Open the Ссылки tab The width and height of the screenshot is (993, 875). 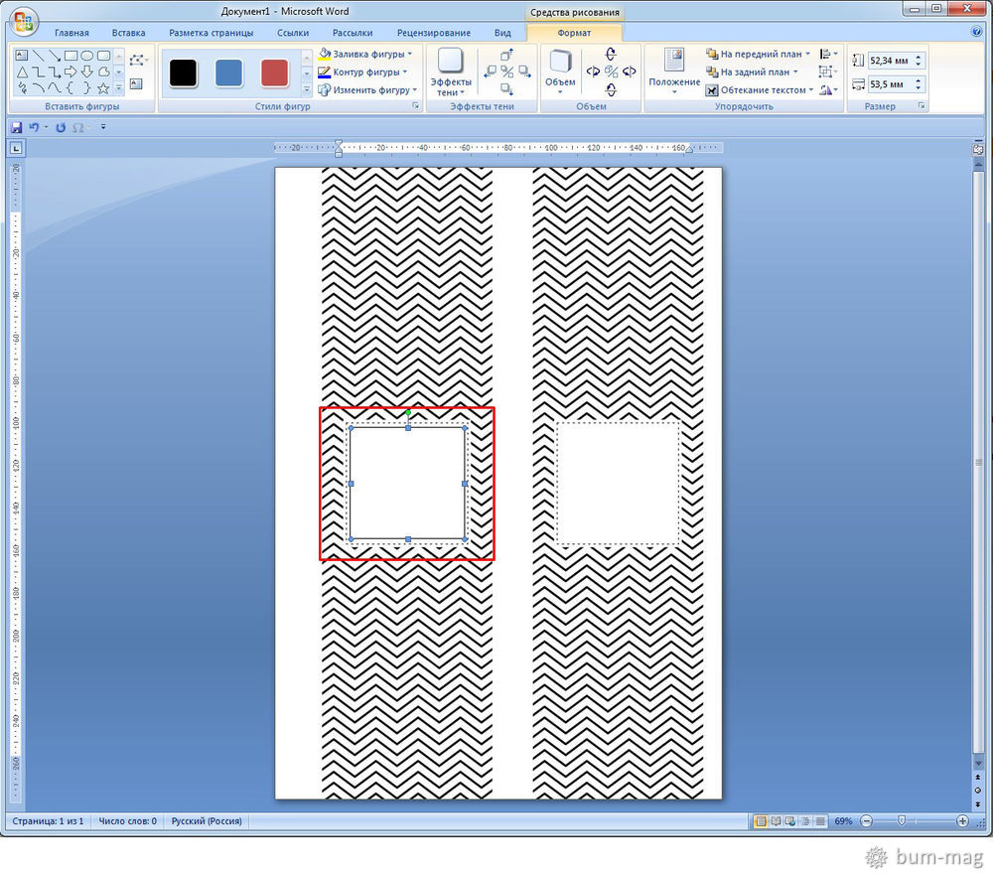(x=293, y=33)
